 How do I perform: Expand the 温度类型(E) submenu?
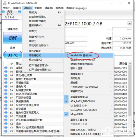click(89, 74)
